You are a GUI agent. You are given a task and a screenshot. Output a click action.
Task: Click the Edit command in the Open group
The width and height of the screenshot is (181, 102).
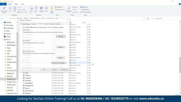(x=74, y=10)
